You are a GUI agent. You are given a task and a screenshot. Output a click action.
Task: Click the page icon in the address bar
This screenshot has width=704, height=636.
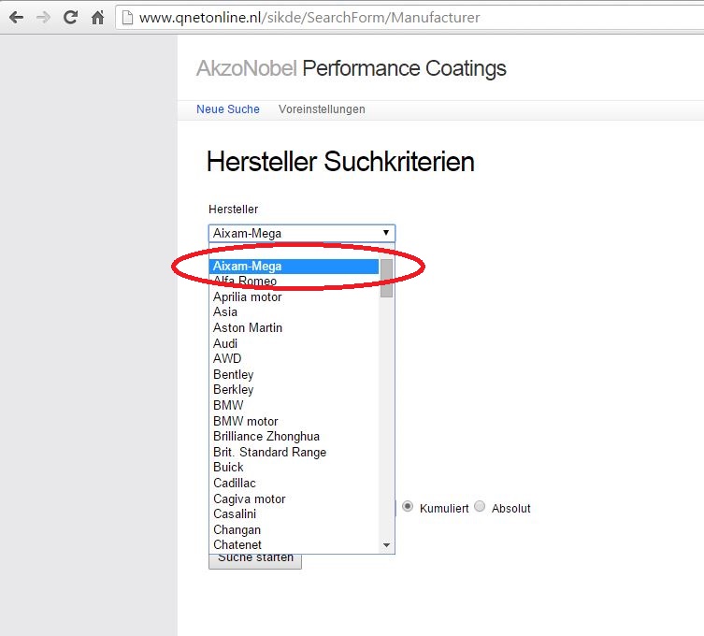click(x=127, y=18)
